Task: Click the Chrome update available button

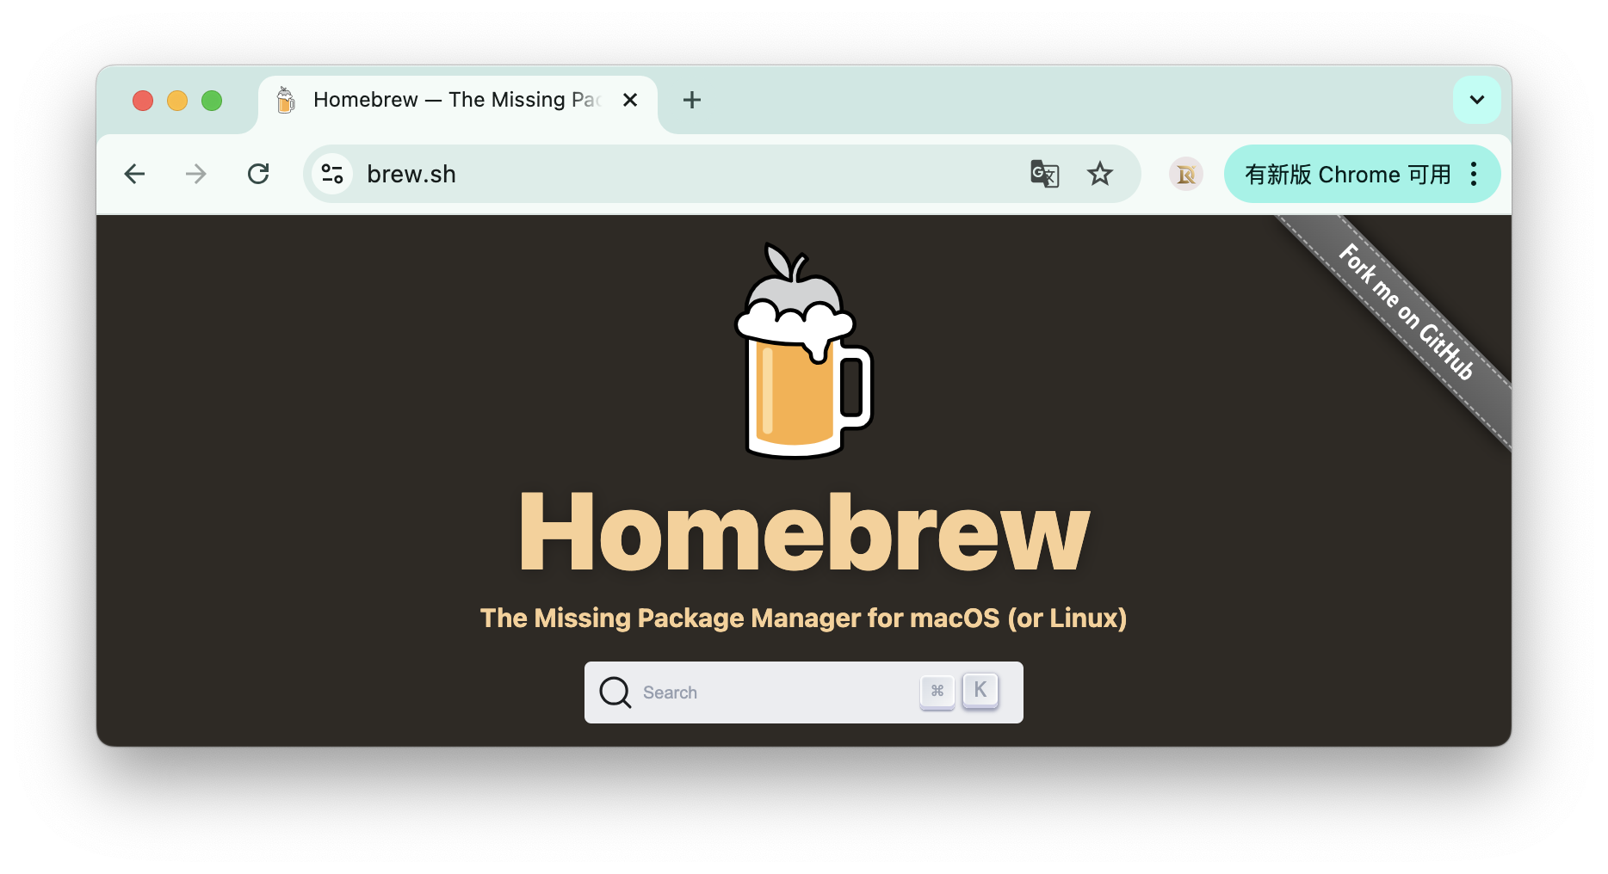Action: pos(1347,175)
